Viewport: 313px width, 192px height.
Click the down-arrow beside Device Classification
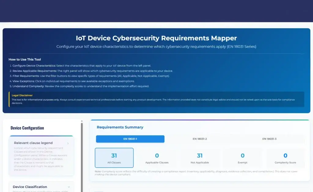[x=69, y=186]
